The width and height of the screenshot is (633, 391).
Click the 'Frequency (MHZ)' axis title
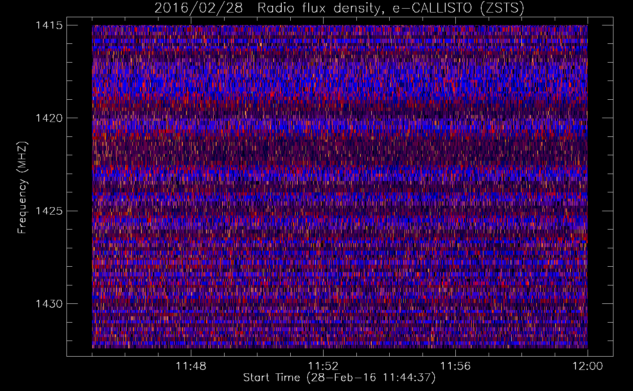[x=22, y=187]
